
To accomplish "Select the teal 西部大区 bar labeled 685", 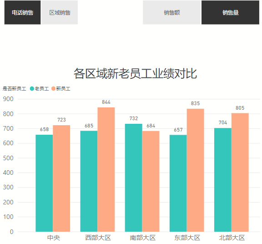I will coord(89,181).
